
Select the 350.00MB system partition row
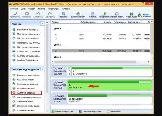tap(101, 35)
